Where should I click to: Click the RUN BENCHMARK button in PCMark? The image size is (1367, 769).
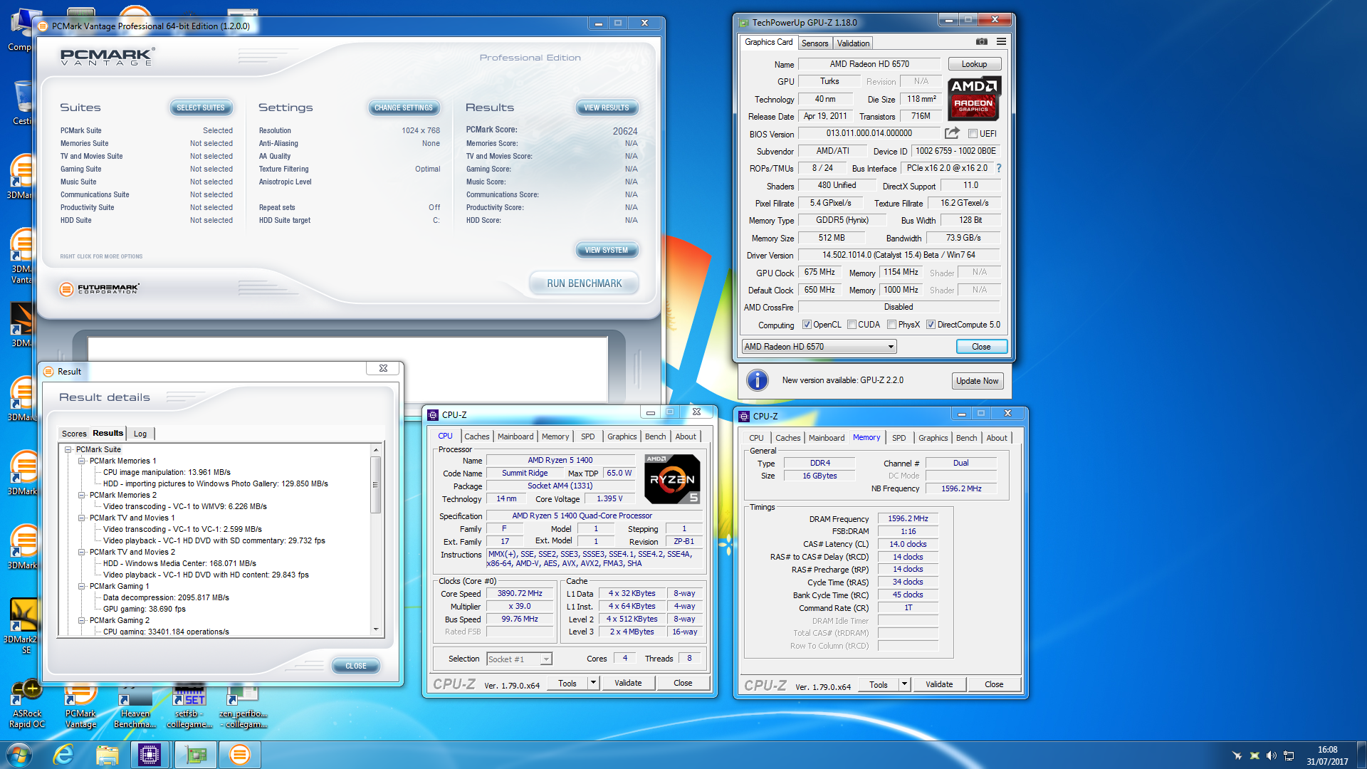click(x=584, y=283)
